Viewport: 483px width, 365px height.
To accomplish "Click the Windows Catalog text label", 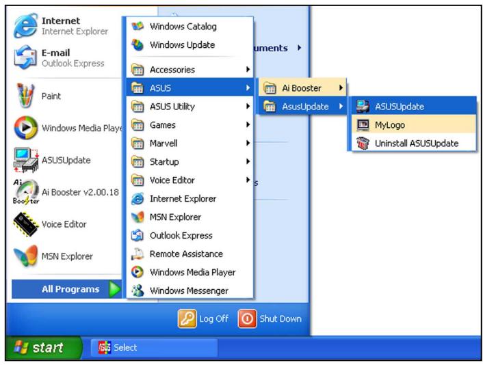I will 183,27.
